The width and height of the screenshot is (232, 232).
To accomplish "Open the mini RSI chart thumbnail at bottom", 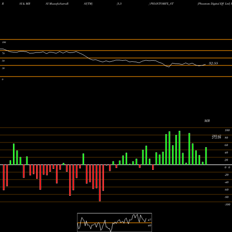I will coord(115,222).
